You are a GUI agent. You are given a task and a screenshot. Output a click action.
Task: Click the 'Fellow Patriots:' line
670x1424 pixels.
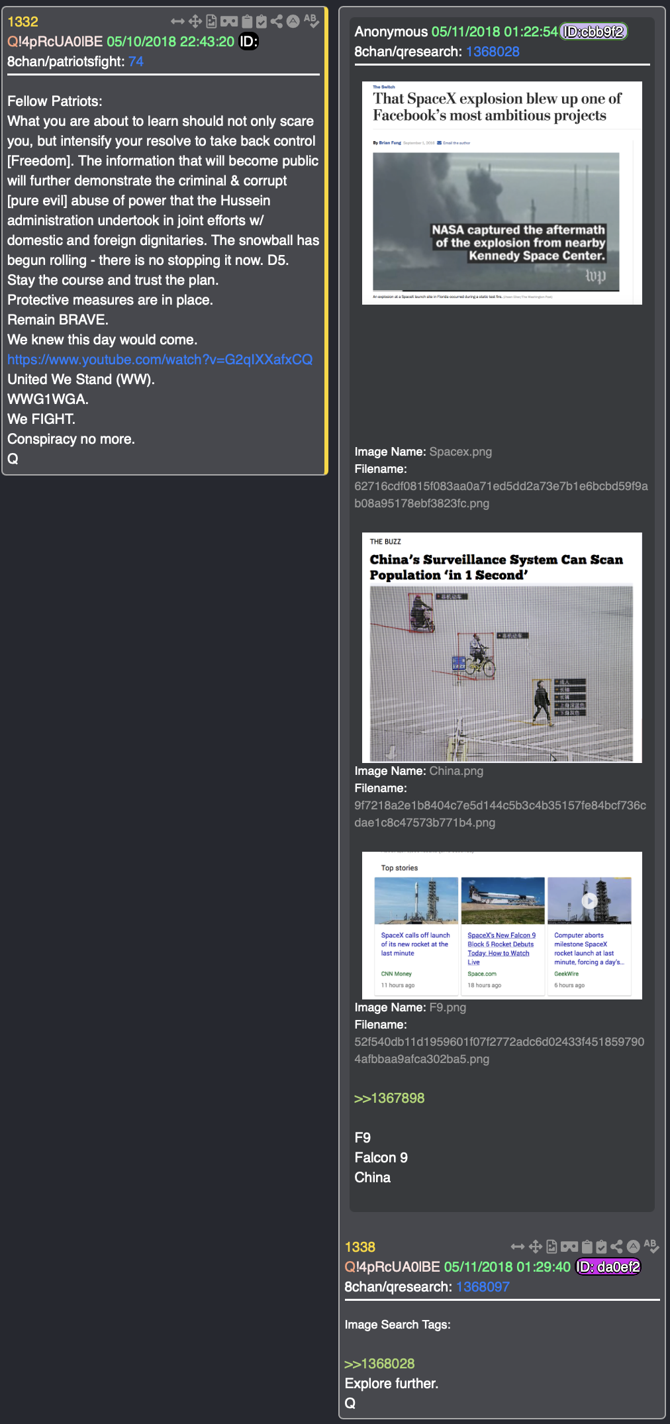(55, 101)
